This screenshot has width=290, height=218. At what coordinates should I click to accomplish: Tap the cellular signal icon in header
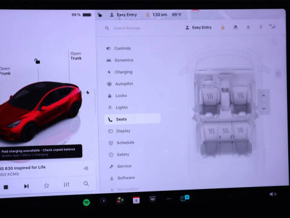[272, 26]
